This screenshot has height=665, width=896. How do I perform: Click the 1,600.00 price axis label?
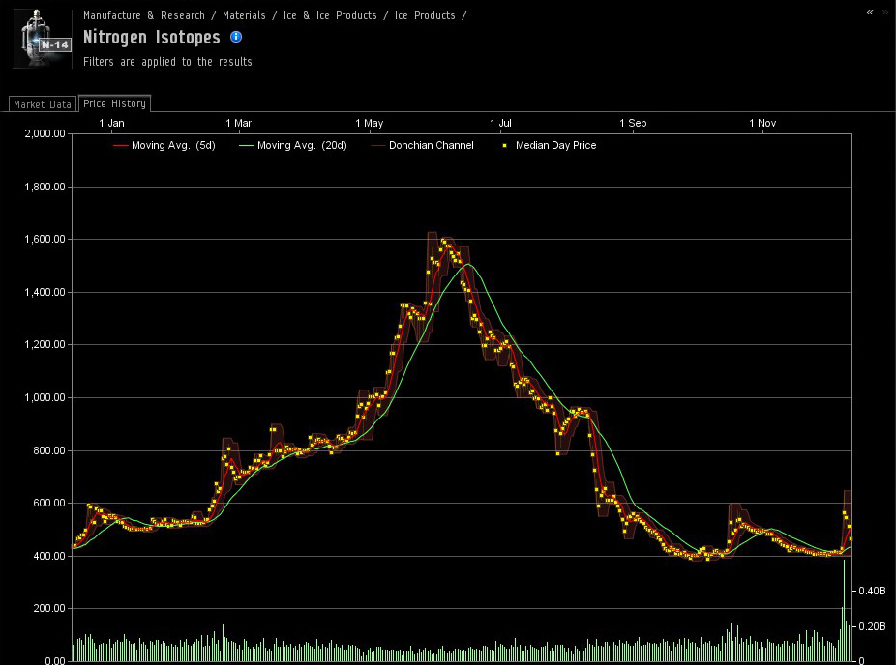pos(45,239)
